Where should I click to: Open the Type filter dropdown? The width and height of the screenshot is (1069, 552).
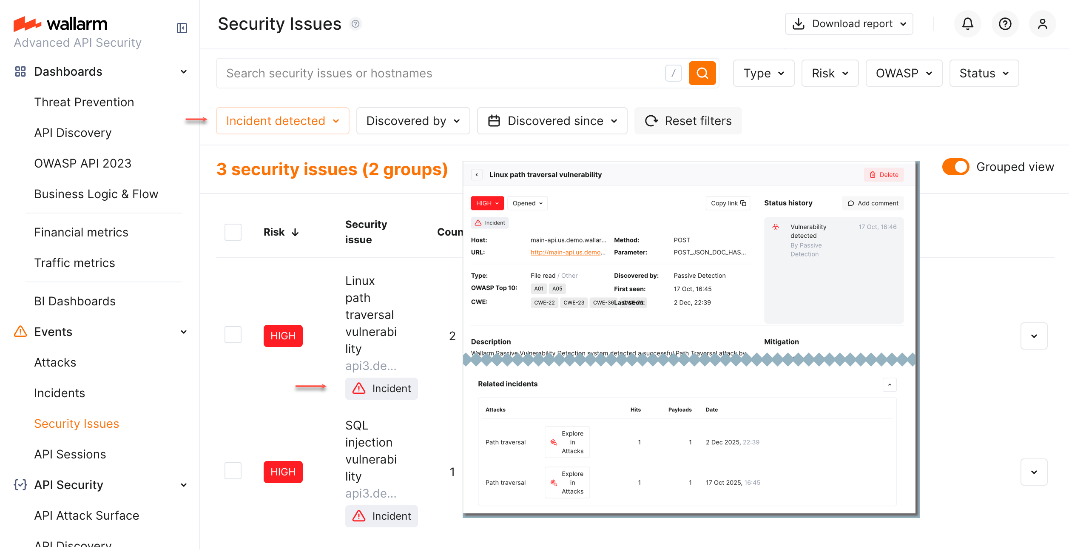tap(763, 73)
